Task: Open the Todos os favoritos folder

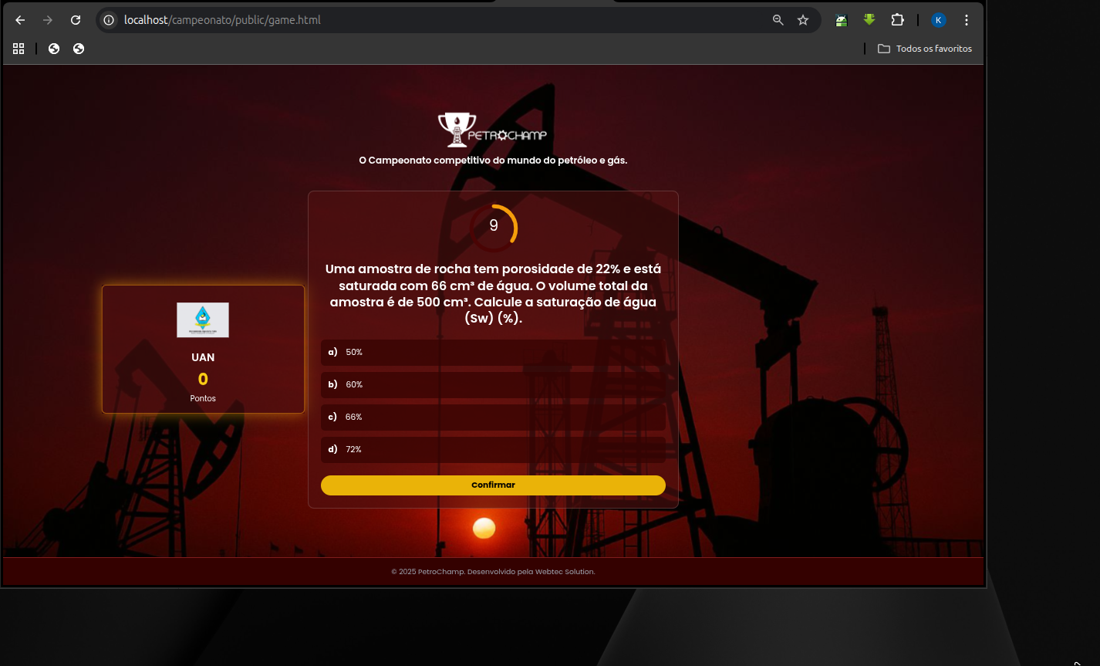Action: [925, 49]
